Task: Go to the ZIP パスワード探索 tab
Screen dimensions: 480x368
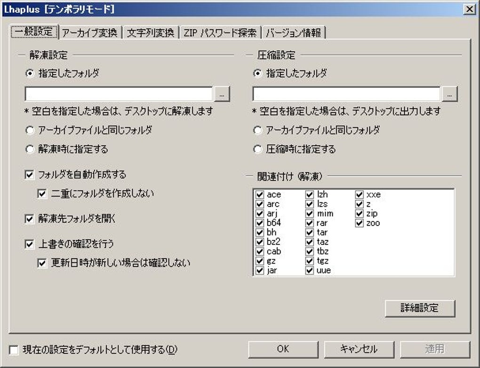Action: pyautogui.click(x=220, y=33)
